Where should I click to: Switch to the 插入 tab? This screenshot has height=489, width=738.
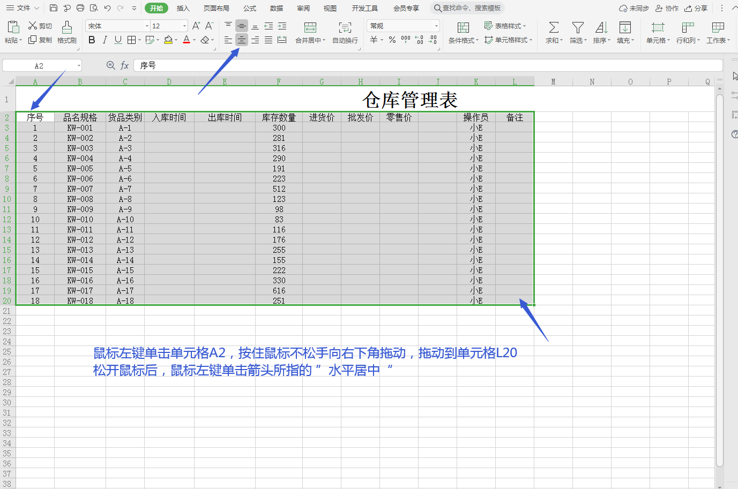coord(183,8)
